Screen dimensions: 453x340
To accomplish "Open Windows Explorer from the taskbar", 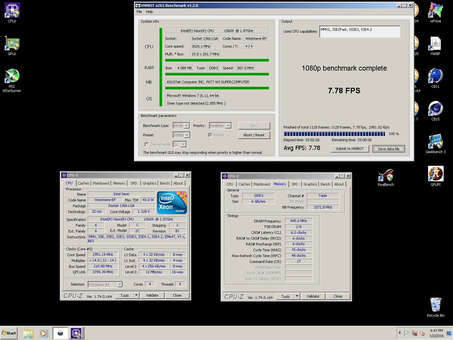I will (x=28, y=333).
